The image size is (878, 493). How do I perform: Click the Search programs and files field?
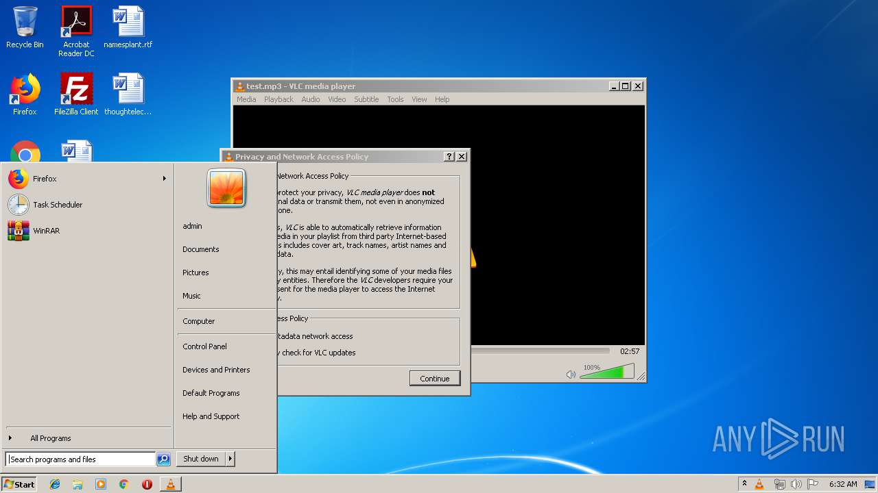point(80,459)
